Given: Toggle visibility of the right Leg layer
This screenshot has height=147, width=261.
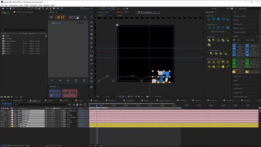Looking at the screenshot, I should (x=2, y=124).
